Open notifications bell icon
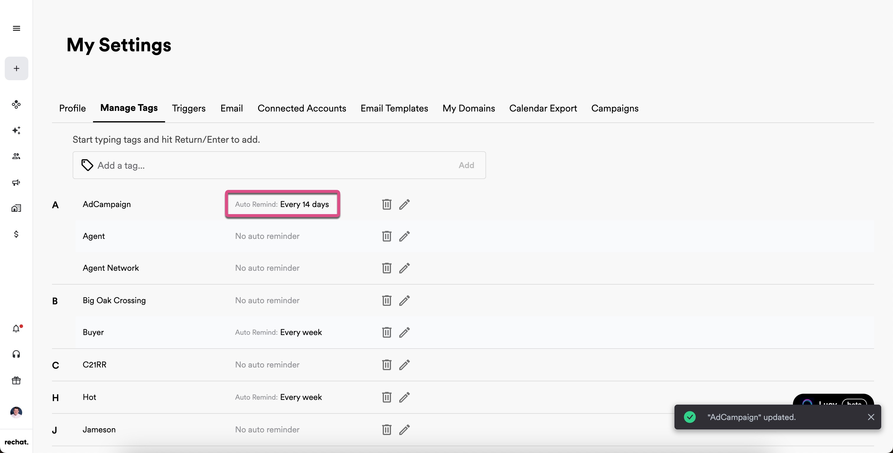 [x=16, y=328]
